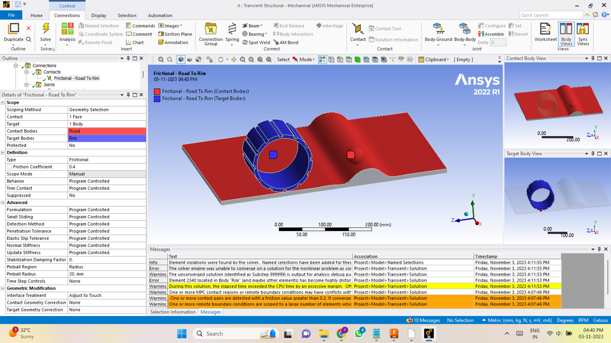Toggle the Smart Select icon in graphics toolbar
The image size is (611, 343).
(322, 60)
